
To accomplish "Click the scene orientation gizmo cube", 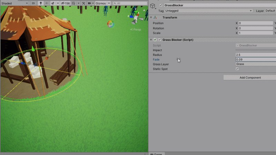I will 136,18.
